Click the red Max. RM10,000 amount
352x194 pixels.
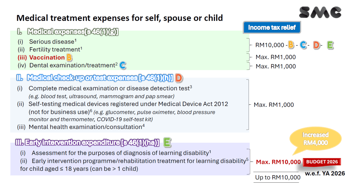click(278, 162)
